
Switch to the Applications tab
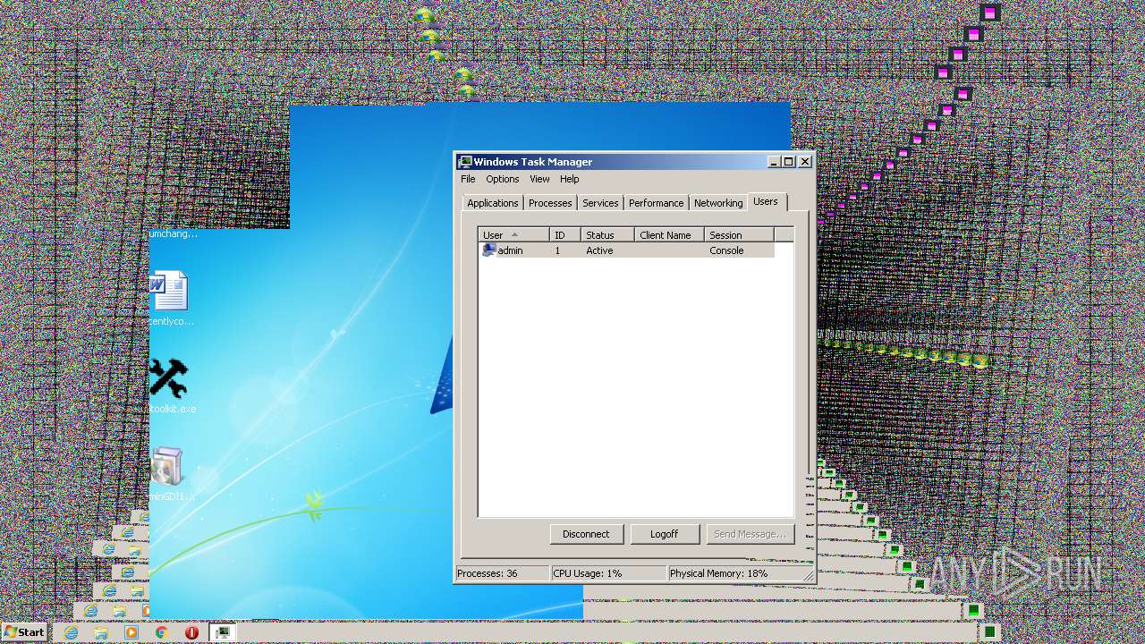(x=492, y=203)
